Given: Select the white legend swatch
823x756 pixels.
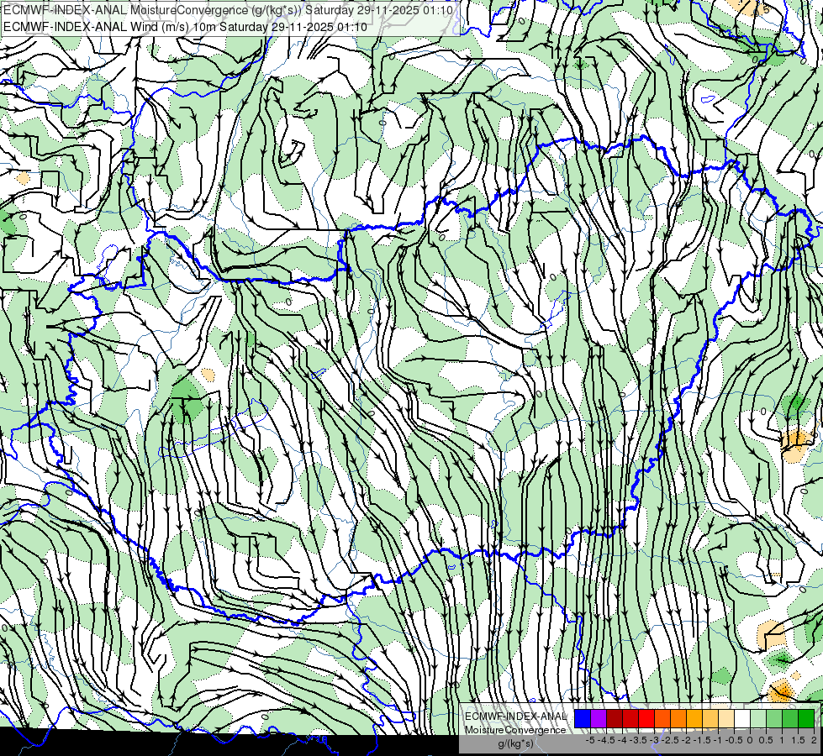Looking at the screenshot, I should click(742, 719).
